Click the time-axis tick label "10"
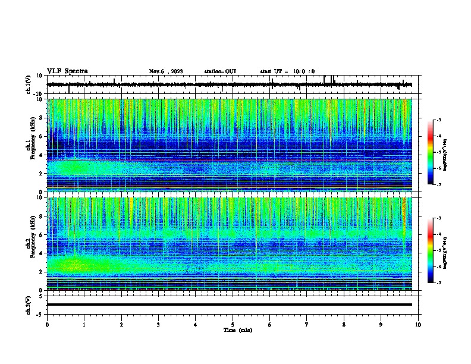Viewport: 471px width, 364px height. point(418,325)
